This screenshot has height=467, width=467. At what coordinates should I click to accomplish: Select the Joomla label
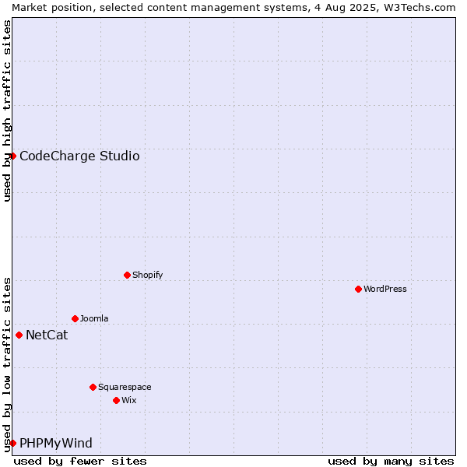(94, 318)
